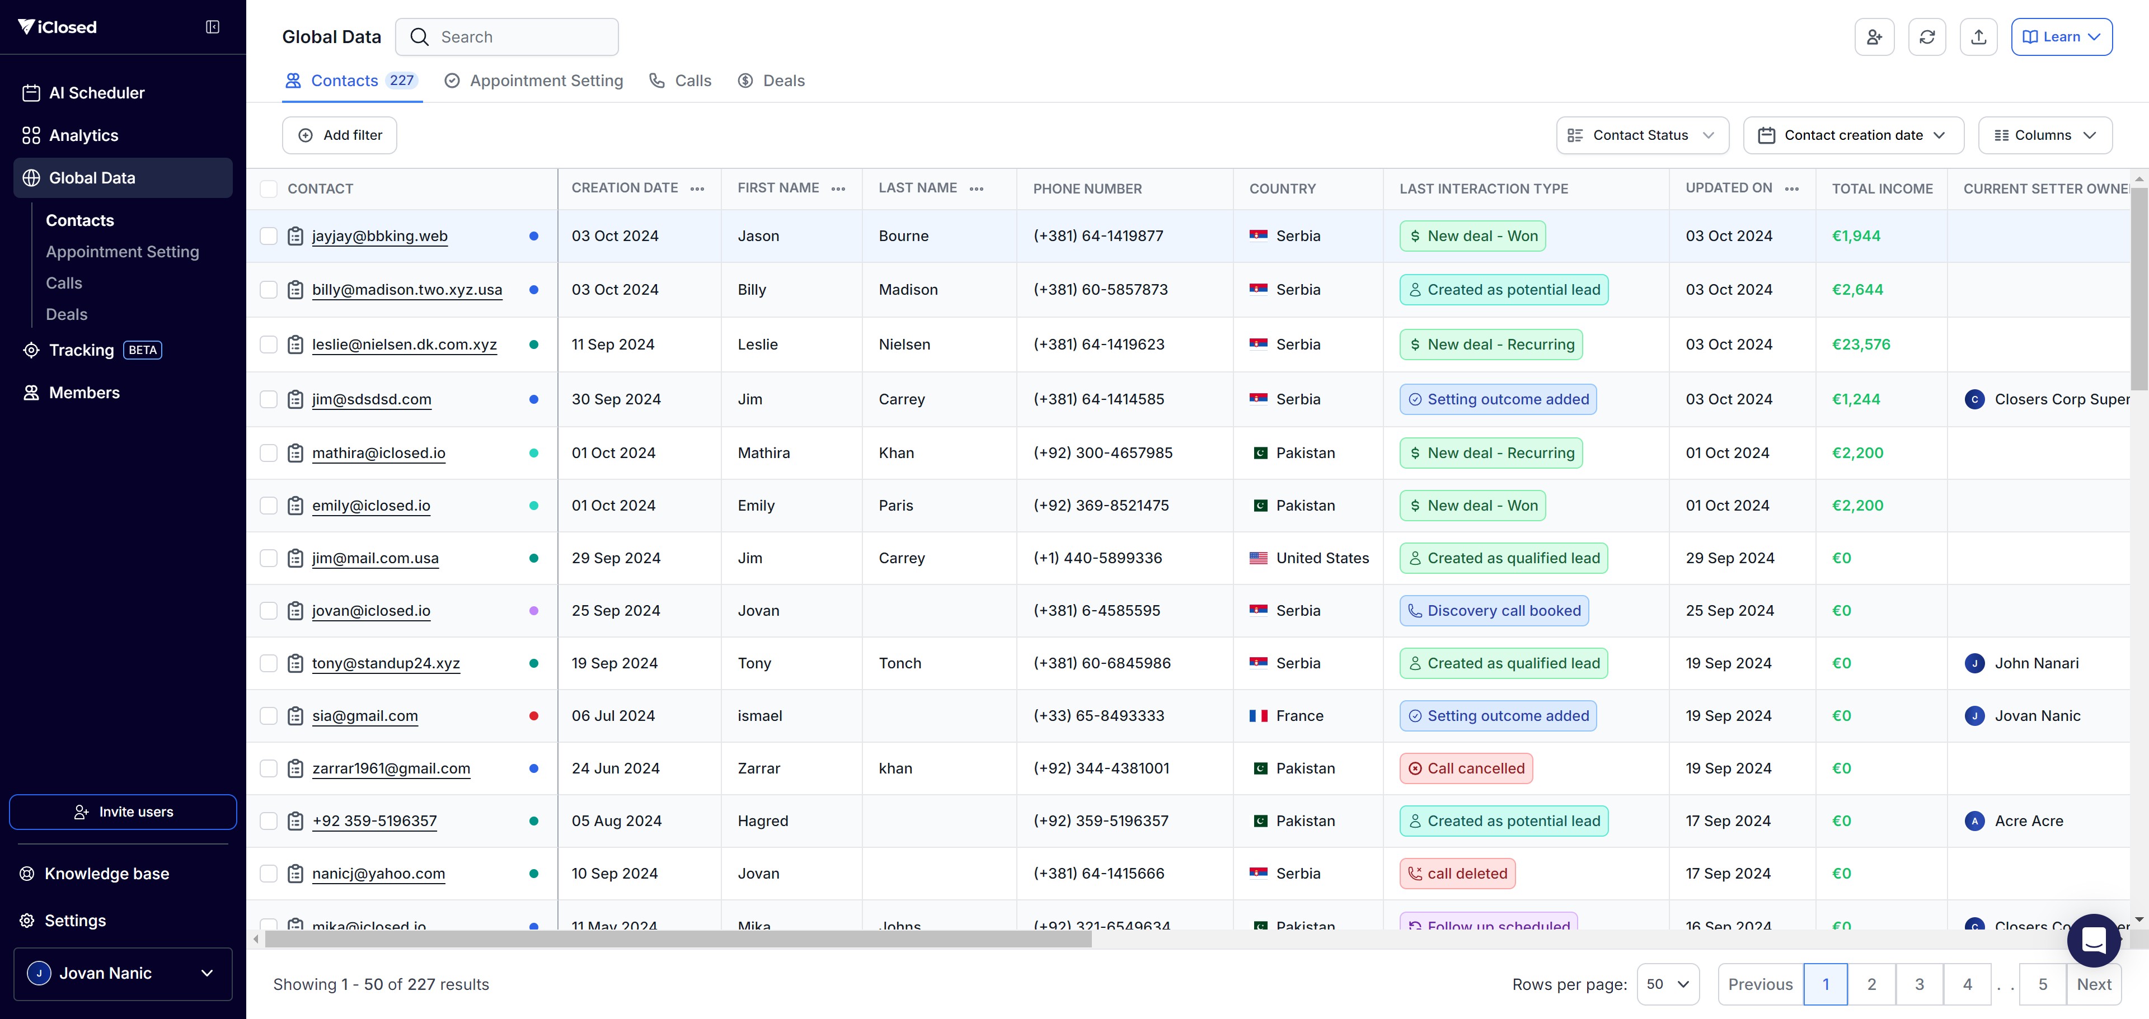The height and width of the screenshot is (1019, 2149).
Task: Select all contacts header checkbox
Action: (x=269, y=189)
